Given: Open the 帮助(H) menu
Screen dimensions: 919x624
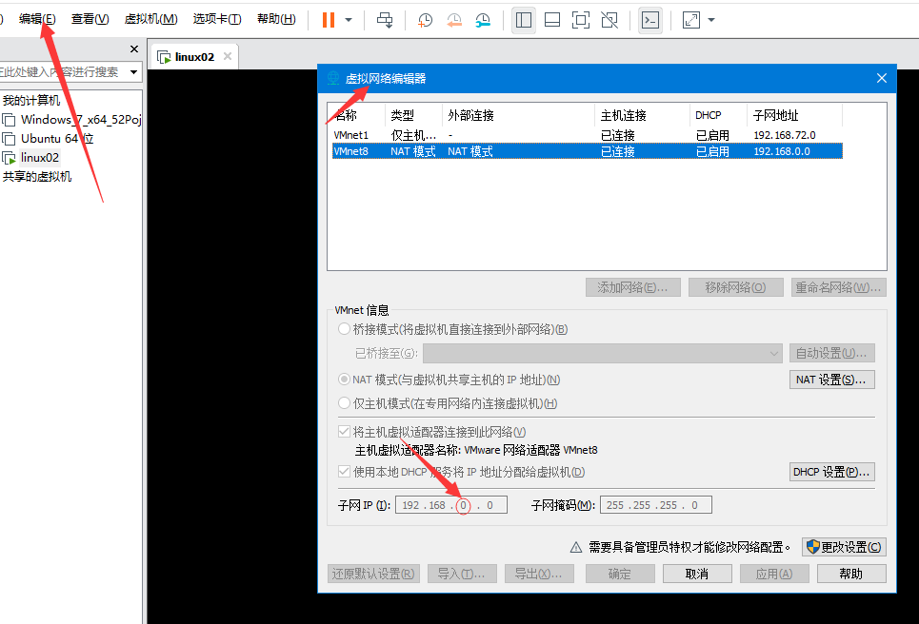Looking at the screenshot, I should [276, 19].
